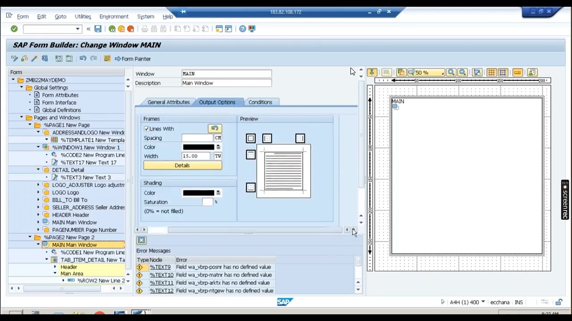Click the red Cancel icon
Viewport: 572px width, 321px height.
130,29
